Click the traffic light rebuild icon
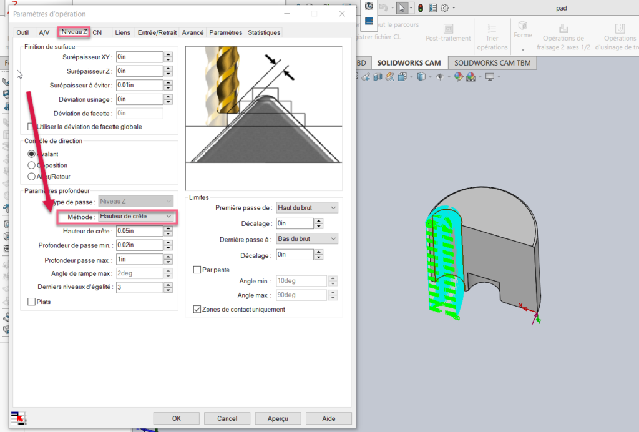This screenshot has width=639, height=432. (421, 8)
